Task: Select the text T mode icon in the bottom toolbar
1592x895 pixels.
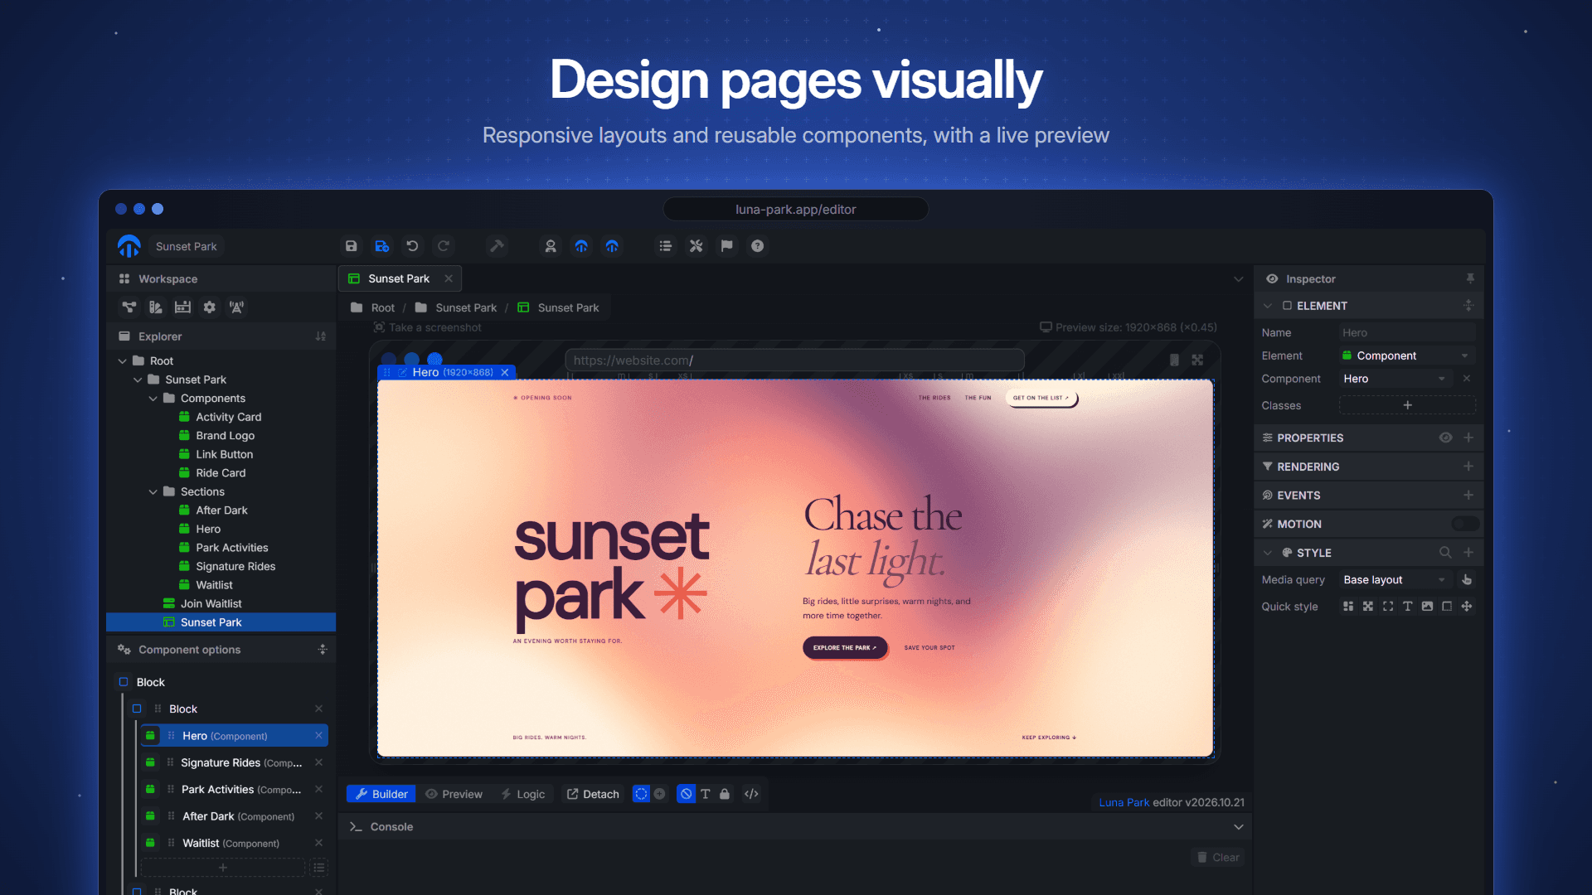Action: tap(706, 794)
